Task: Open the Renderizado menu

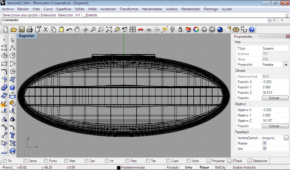Action: pyautogui.click(x=190, y=9)
